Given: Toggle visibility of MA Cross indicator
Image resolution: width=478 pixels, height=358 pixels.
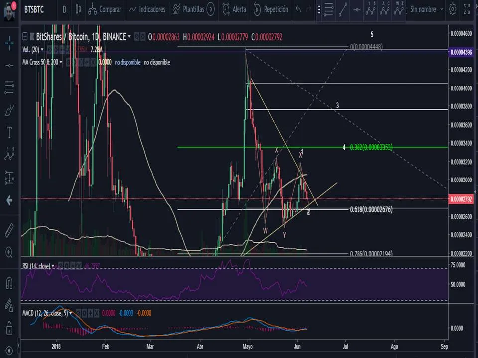Looking at the screenshot, I should click(69, 62).
